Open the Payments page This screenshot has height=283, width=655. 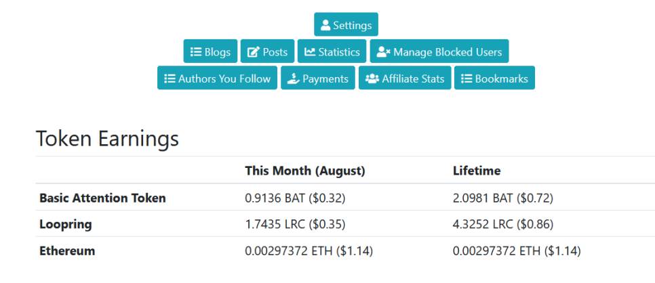click(x=318, y=78)
